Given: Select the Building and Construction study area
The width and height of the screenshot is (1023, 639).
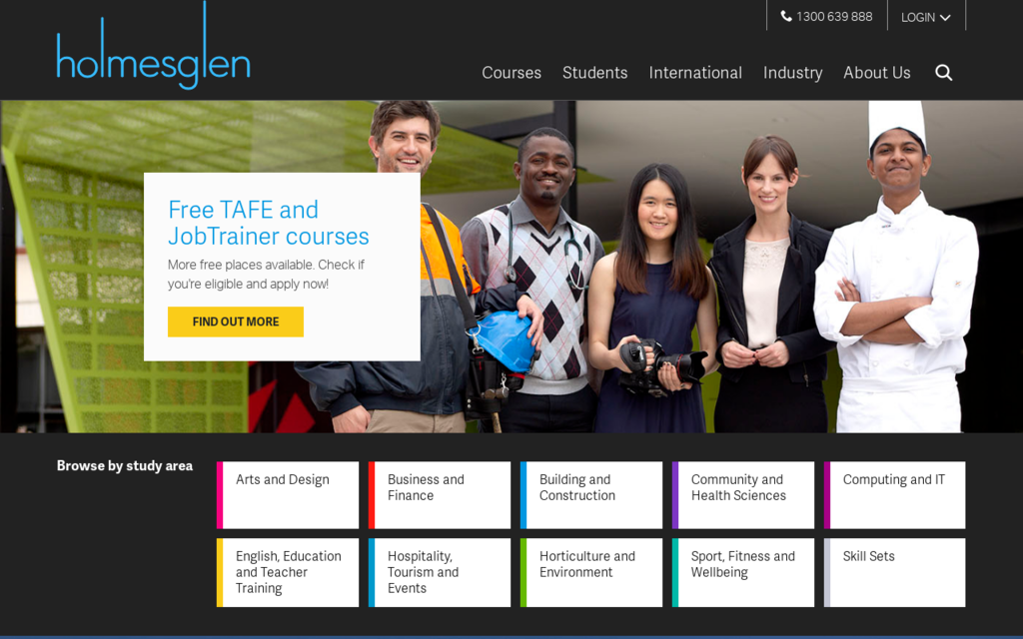Looking at the screenshot, I should click(x=591, y=494).
